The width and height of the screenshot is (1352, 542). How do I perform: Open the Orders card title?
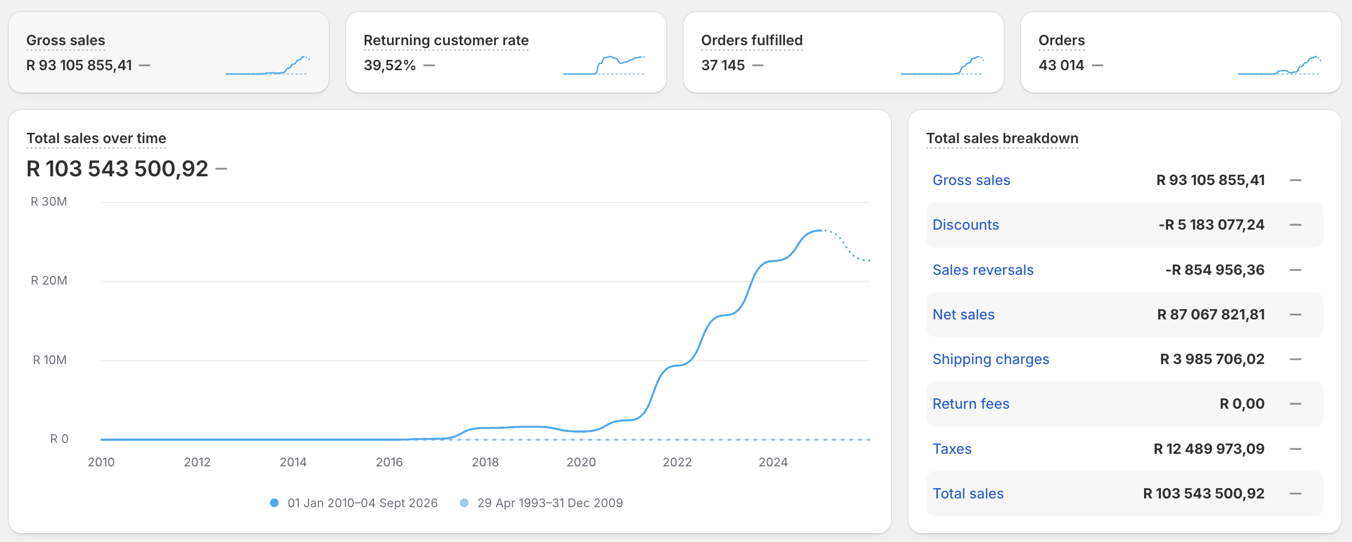click(x=1061, y=40)
